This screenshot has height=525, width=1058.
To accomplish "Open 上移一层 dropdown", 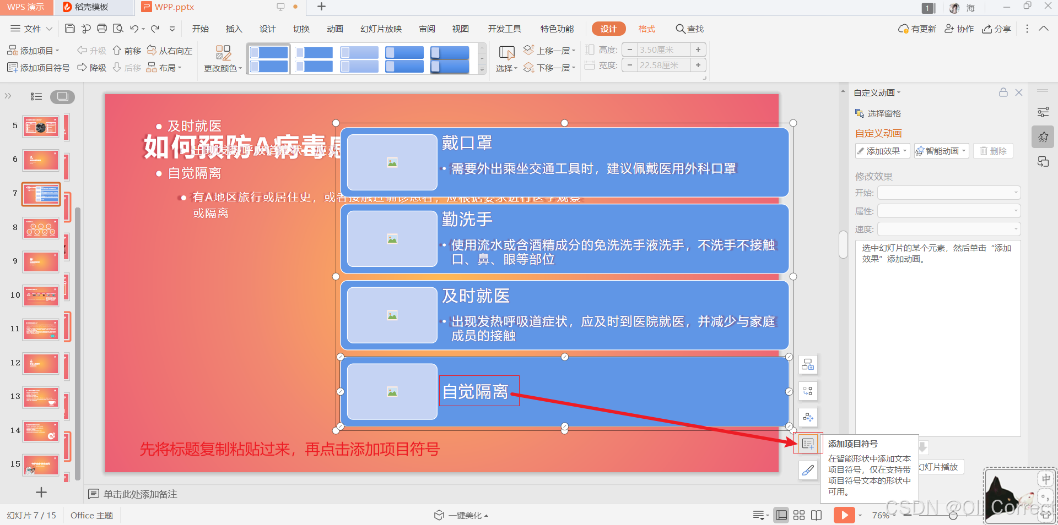I will click(549, 51).
